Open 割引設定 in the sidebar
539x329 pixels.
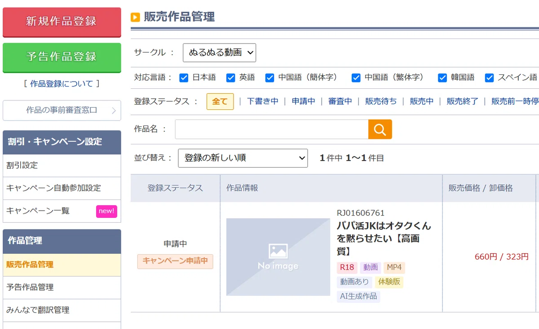[x=62, y=165]
